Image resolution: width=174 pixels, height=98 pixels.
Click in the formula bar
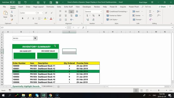[129, 27]
